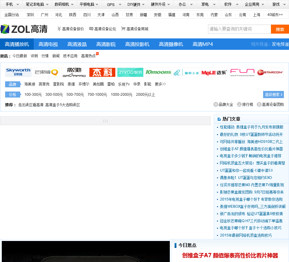Open the 今日最新 news link
Screen dimensions: 289x262
click(x=20, y=56)
